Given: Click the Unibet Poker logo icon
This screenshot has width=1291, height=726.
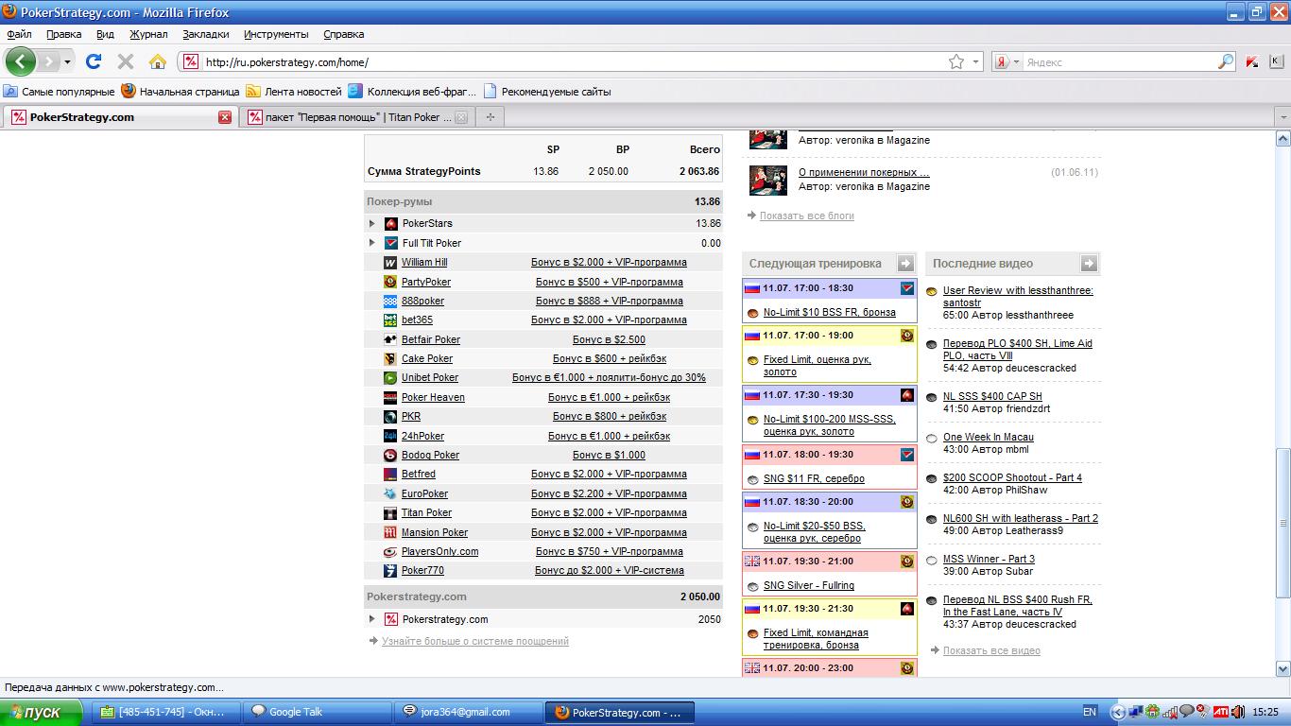Looking at the screenshot, I should (390, 378).
